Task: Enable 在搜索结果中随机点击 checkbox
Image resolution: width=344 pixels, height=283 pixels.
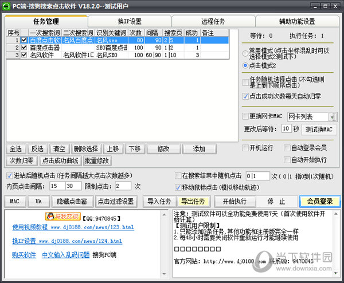Action: coord(178,176)
